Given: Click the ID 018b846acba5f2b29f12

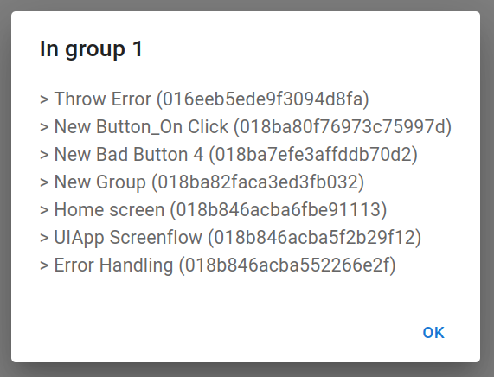Looking at the screenshot, I should click(314, 238).
